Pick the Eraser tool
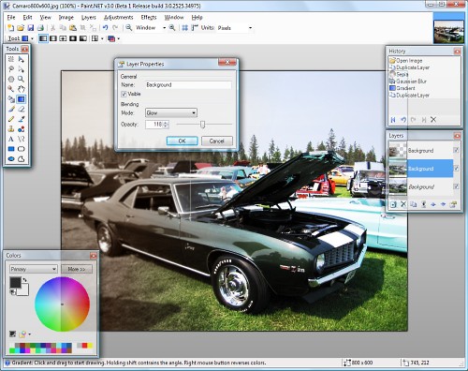Viewport: 468px width, 371px height. [22, 110]
